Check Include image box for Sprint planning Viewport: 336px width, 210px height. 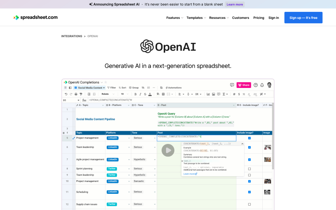click(x=249, y=168)
